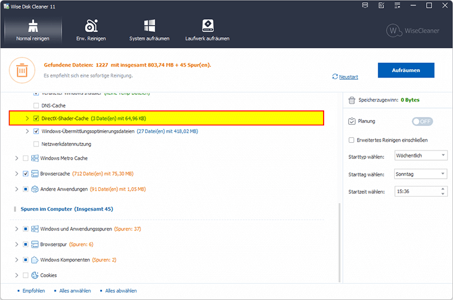453x300 pixels.
Task: Uncheck the Browsercache checkbox
Action: tap(25, 173)
